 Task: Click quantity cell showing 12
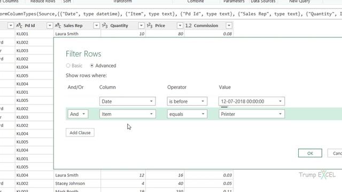(123, 175)
